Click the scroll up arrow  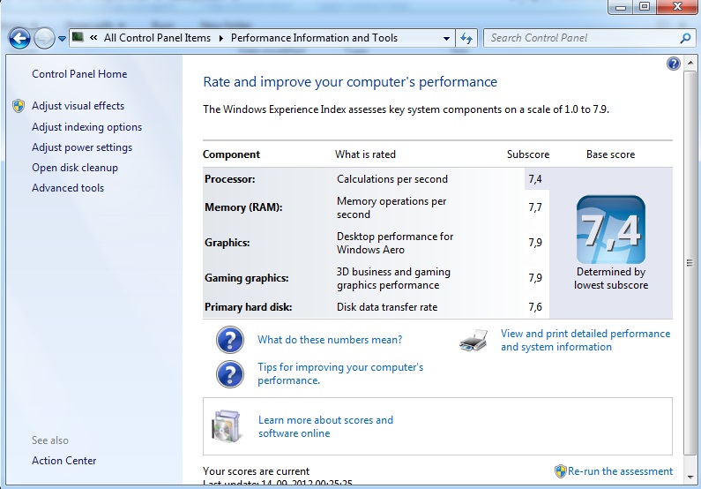tap(690, 63)
